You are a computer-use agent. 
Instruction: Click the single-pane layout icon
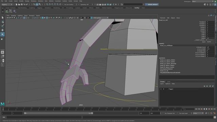pos(2,52)
